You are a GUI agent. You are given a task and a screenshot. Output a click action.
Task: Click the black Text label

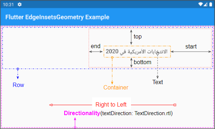tap(158, 82)
